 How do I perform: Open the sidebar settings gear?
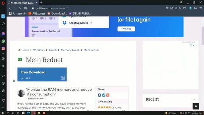point(3,91)
